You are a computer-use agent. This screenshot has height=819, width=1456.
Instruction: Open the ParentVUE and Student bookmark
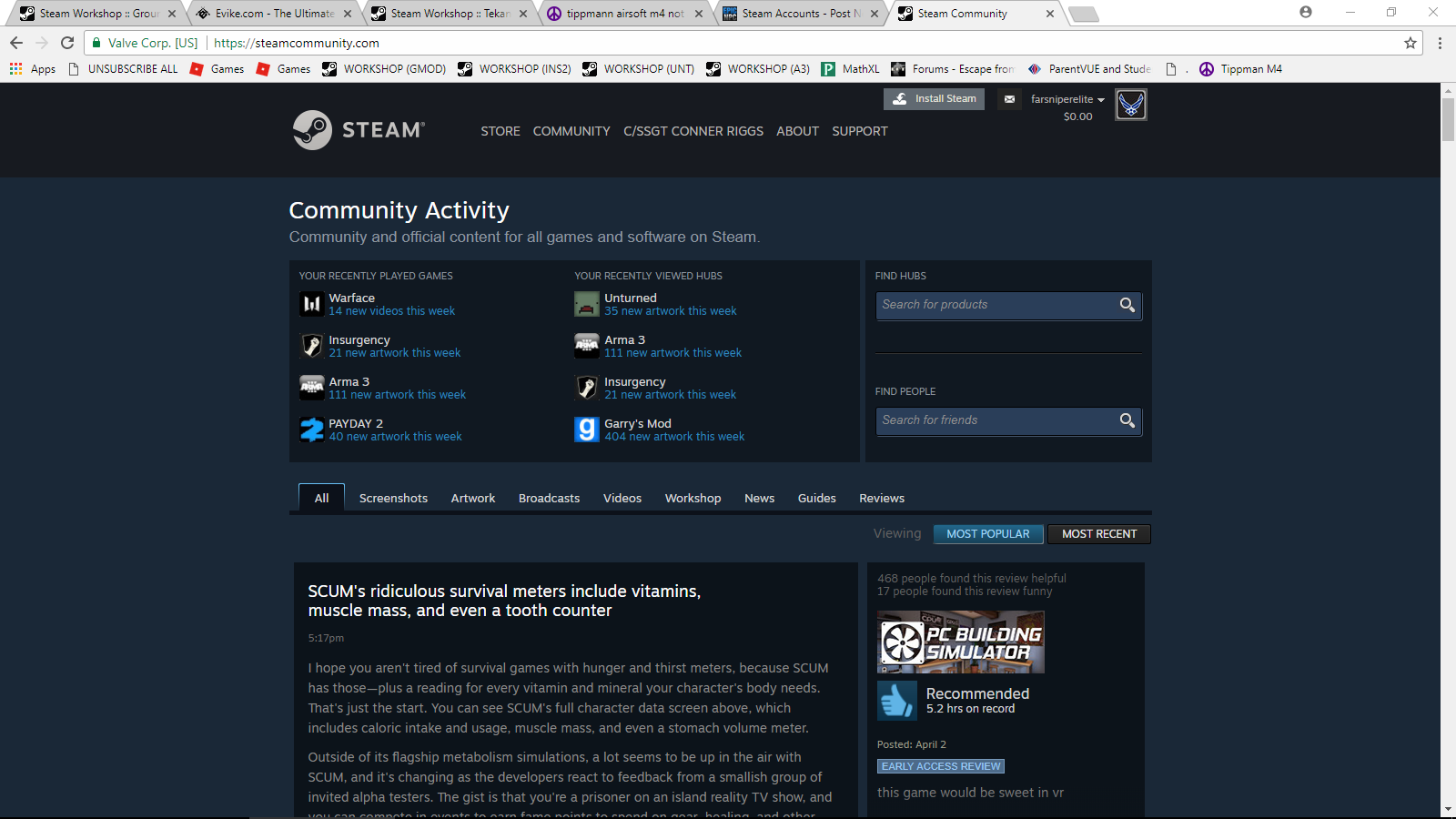[x=1089, y=69]
